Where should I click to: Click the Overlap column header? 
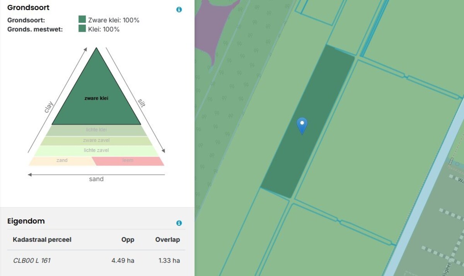167,240
